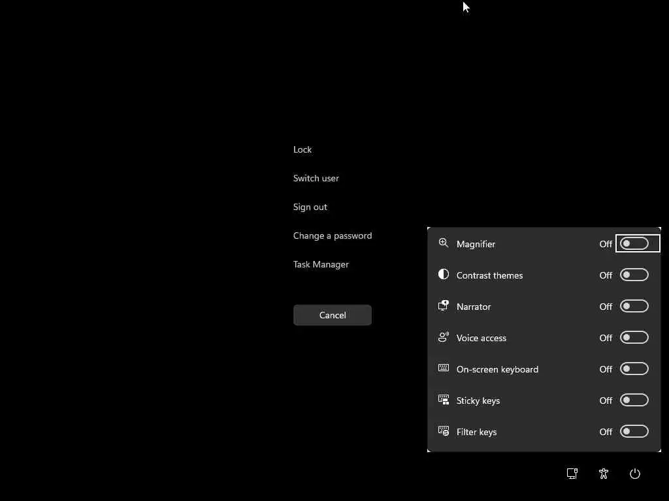Image resolution: width=669 pixels, height=501 pixels.
Task: Click the Voice access label
Action: [x=481, y=338]
